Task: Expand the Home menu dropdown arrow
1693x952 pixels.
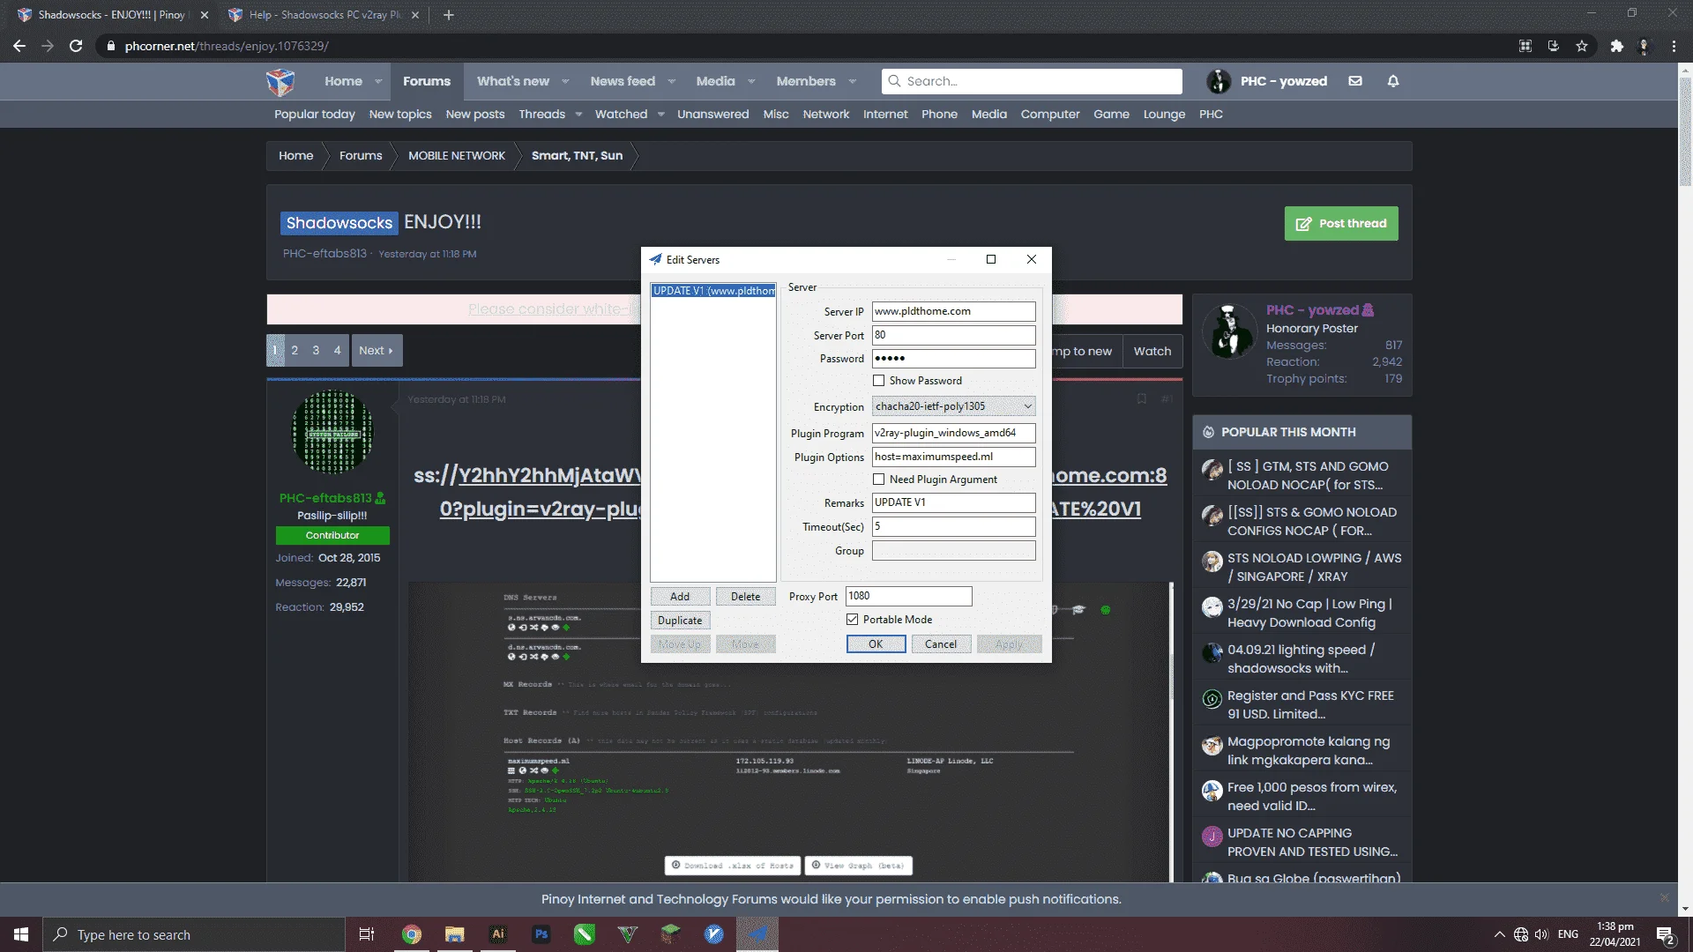Action: [x=378, y=81]
